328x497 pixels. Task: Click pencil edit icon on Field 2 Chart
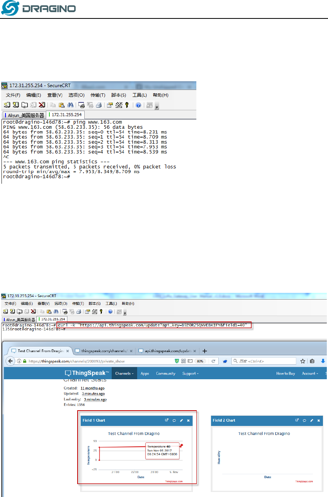coord(312,420)
